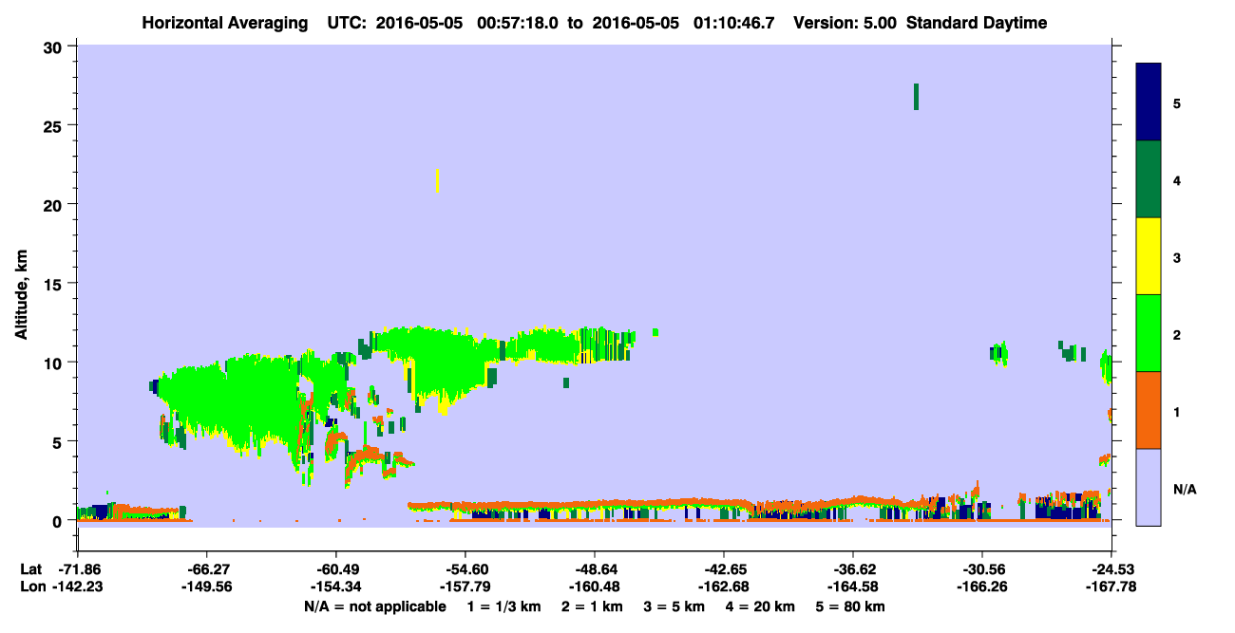Image resolution: width=1235 pixels, height=633 pixels.
Task: Click longitude value -154.34
Action: pos(336,586)
